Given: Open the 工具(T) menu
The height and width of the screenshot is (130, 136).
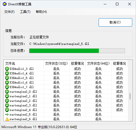Looking at the screenshot, I should pyautogui.click(x=25, y=12).
